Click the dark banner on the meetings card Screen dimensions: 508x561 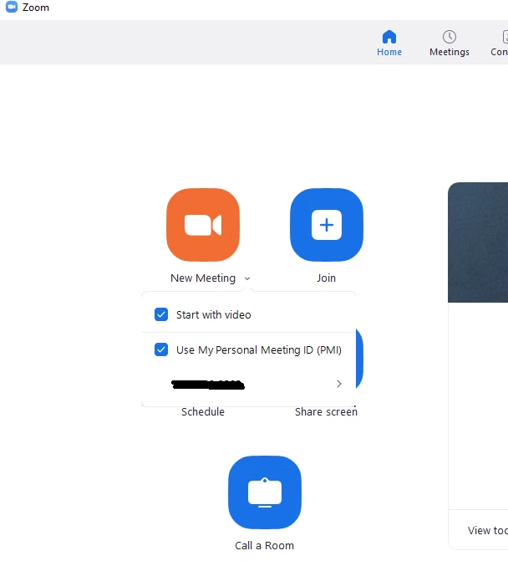tap(478, 242)
